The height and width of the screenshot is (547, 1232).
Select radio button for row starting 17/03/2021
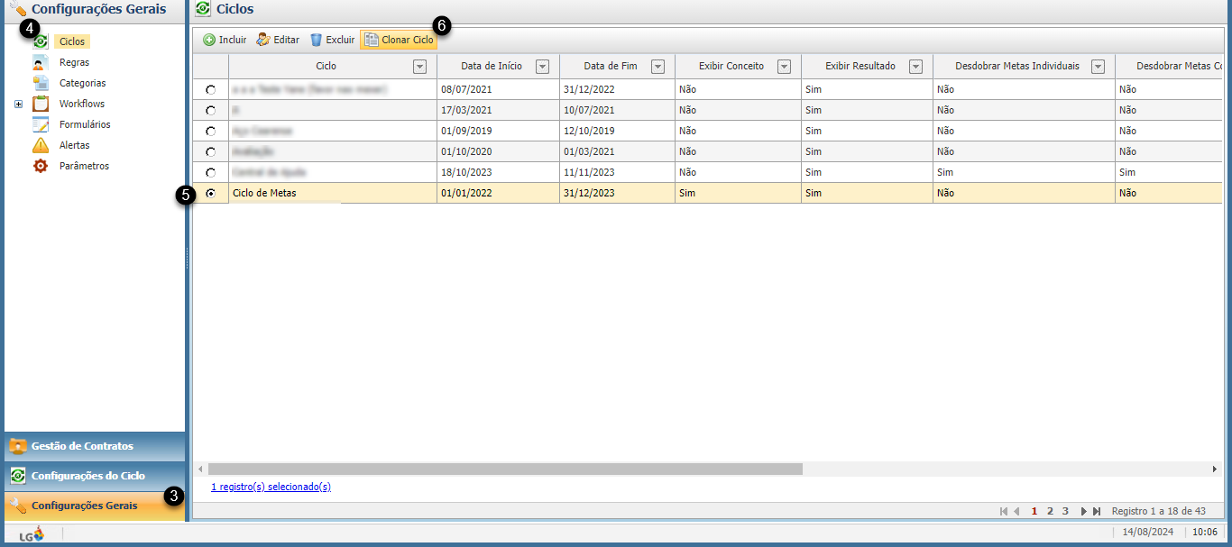pyautogui.click(x=210, y=111)
